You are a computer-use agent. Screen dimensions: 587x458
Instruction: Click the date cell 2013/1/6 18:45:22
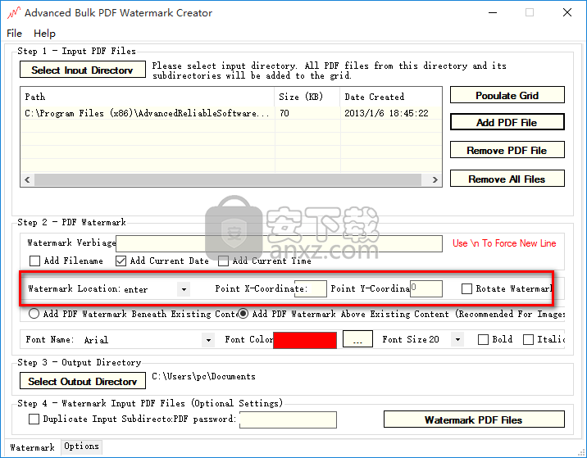(x=391, y=113)
